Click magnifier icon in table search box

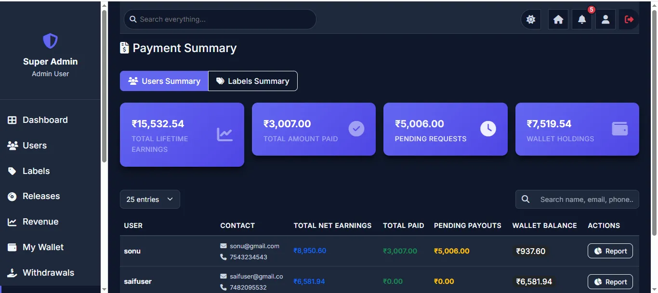pyautogui.click(x=526, y=199)
